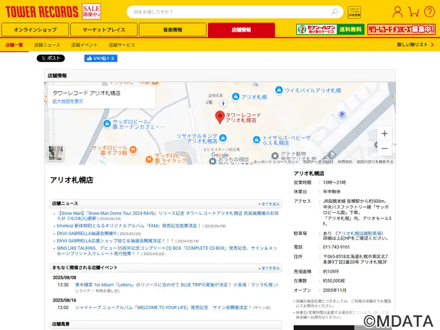Open 青木陽菜 1st Album Letters event
The height and width of the screenshot is (330, 440).
coord(174,284)
